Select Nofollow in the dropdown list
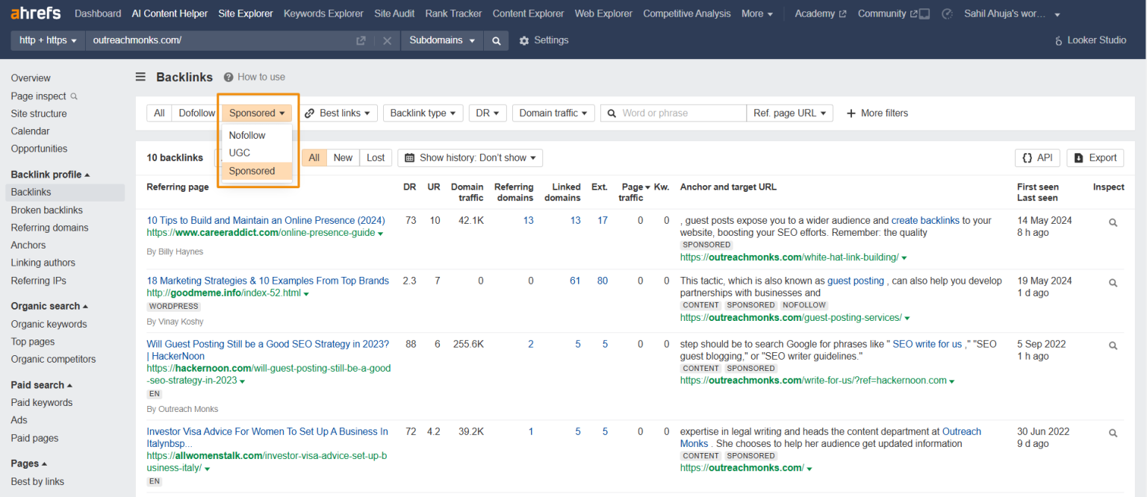This screenshot has height=497, width=1147. [x=258, y=135]
